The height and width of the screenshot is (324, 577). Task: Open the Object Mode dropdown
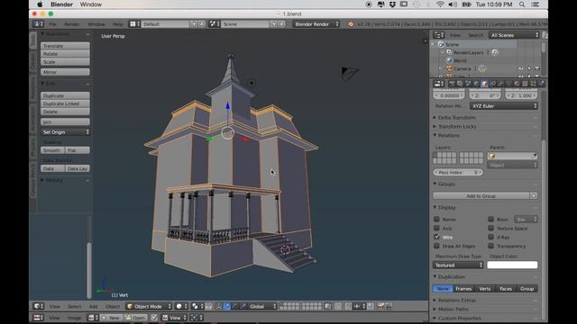click(149, 306)
